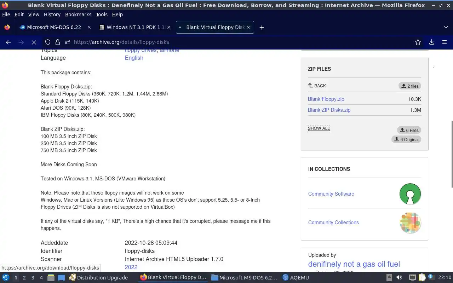Select the Blank Virtual Floppy Disk tab
The image size is (453, 283).
click(214, 27)
